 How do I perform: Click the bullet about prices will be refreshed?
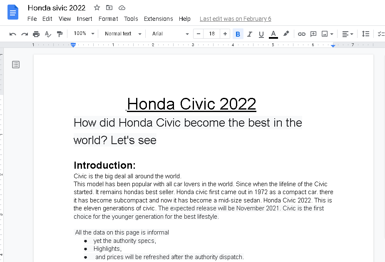point(169,257)
